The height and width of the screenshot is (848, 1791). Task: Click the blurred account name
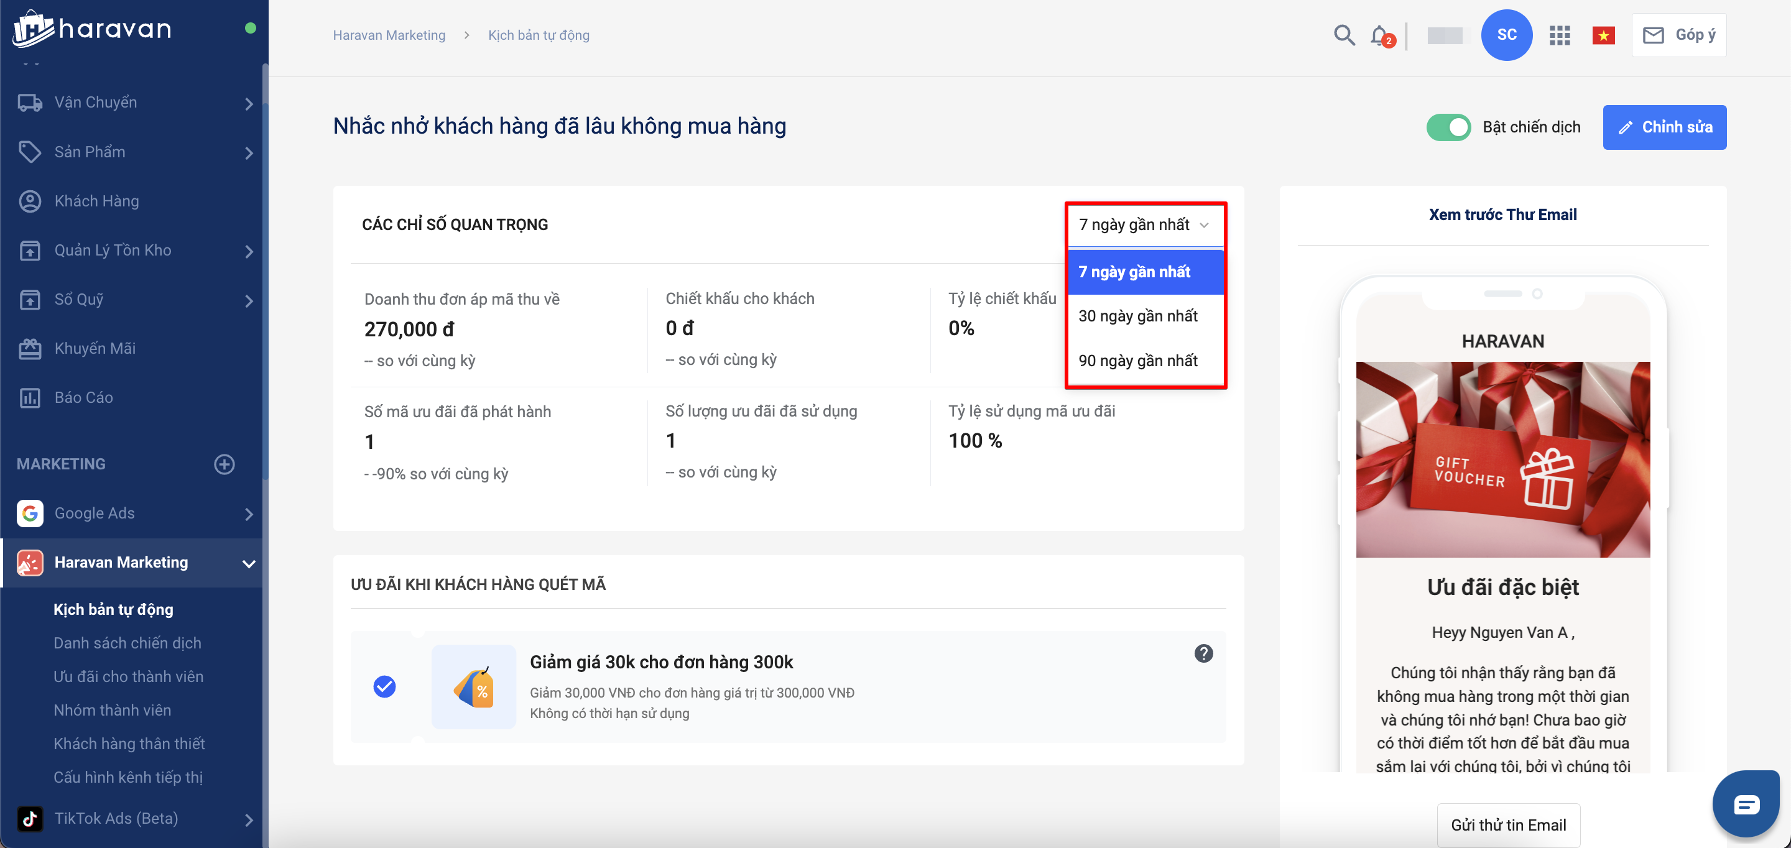1444,35
